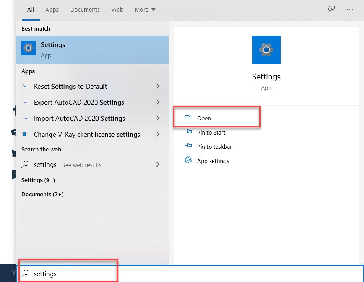
Task: Switch to the Apps tab
Action: [x=52, y=9]
